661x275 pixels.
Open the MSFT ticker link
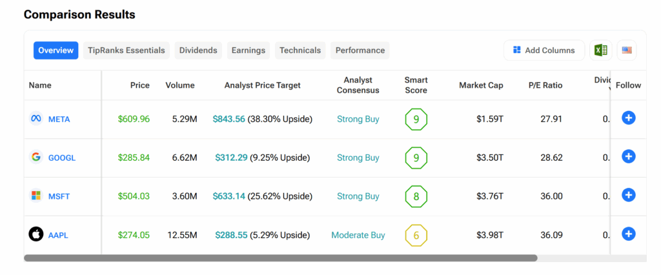pyautogui.click(x=59, y=196)
